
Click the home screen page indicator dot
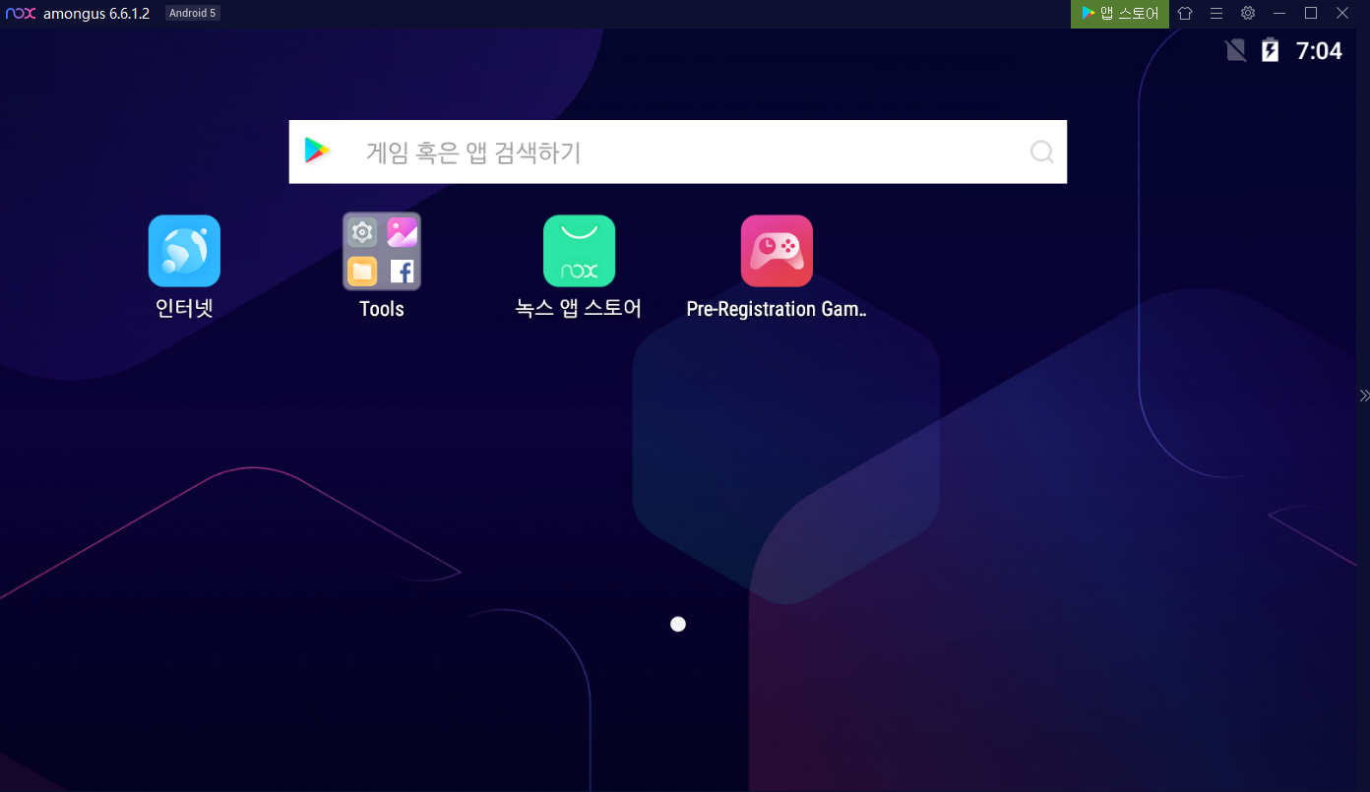(678, 624)
